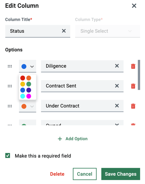Click the options list scrollbar

(139, 75)
